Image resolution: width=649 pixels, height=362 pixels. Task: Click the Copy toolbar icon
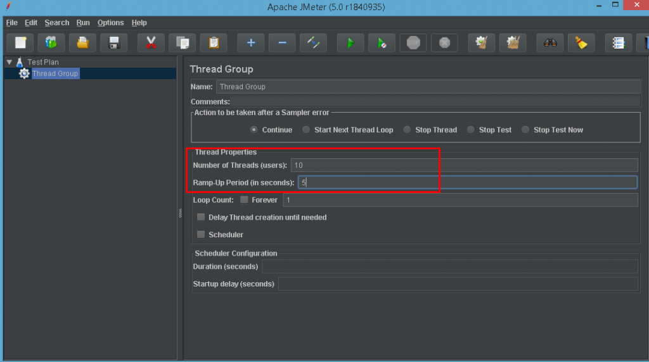[x=183, y=42]
